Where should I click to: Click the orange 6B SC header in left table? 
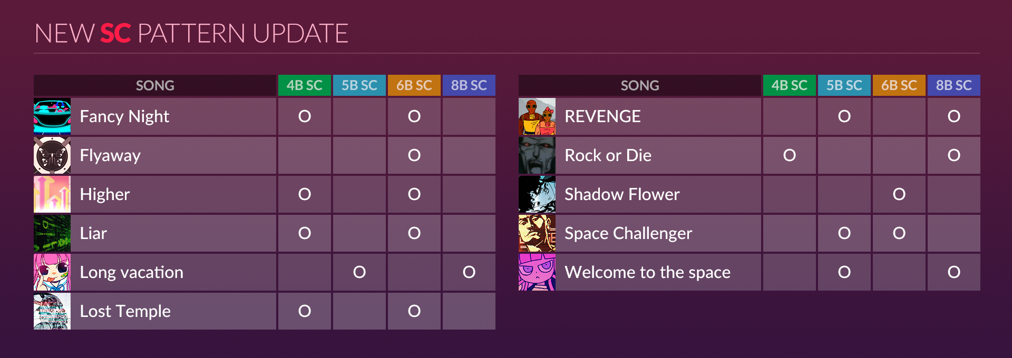414,85
